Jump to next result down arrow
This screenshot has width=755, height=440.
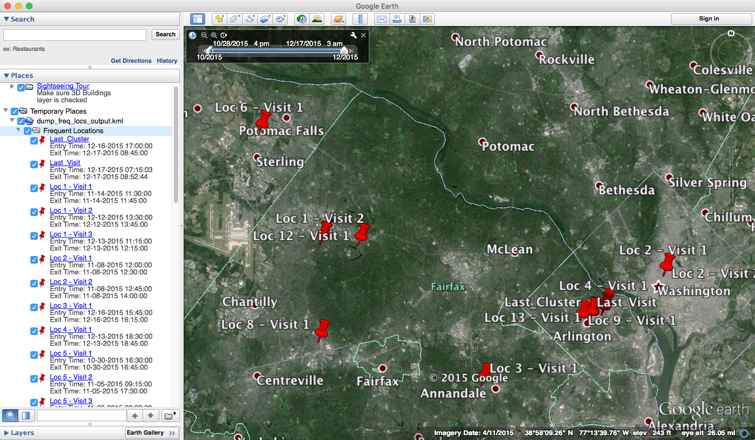point(151,416)
